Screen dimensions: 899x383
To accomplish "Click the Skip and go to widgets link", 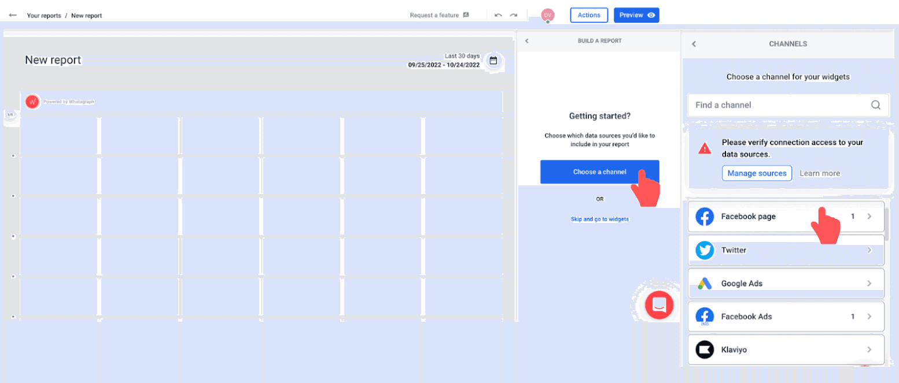I will tap(599, 219).
